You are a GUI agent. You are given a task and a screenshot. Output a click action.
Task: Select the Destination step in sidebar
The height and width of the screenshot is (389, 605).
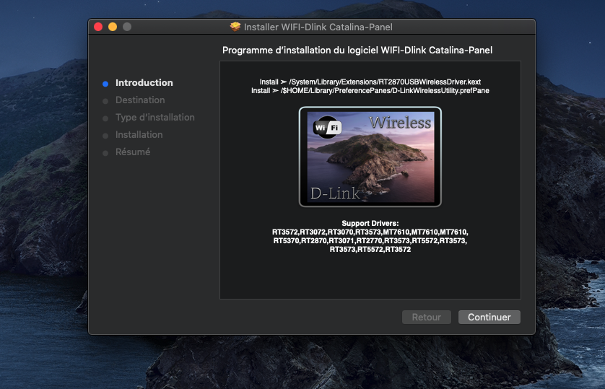click(x=140, y=100)
